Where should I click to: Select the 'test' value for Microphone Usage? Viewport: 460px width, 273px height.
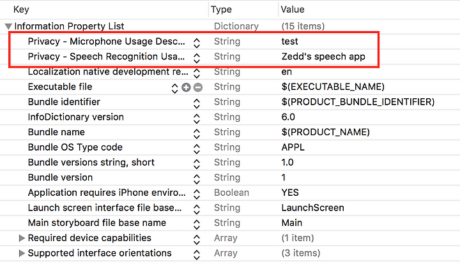tap(289, 41)
